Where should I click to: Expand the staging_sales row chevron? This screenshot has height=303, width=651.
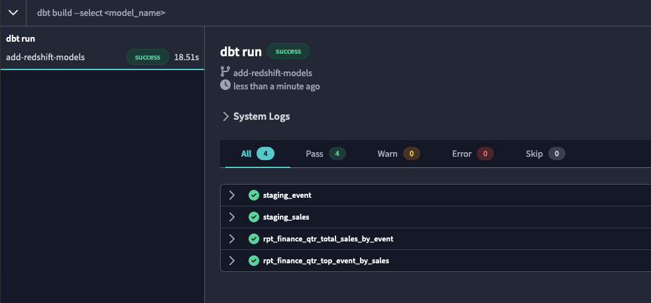coord(232,217)
